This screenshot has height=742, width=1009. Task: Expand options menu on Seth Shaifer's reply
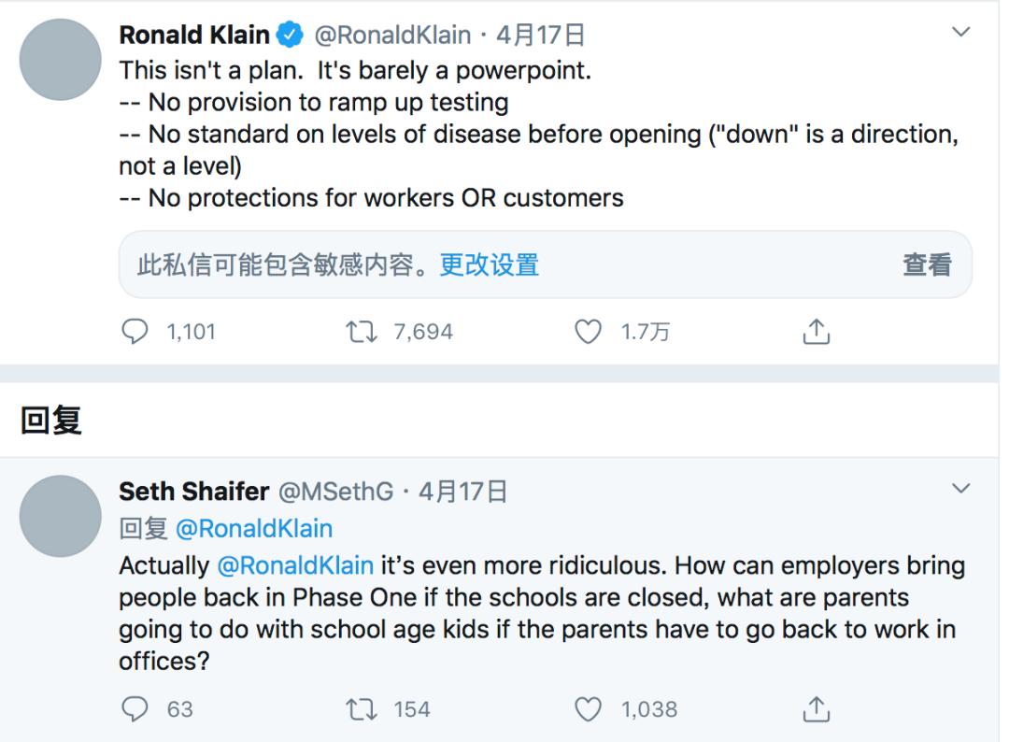coord(959,489)
